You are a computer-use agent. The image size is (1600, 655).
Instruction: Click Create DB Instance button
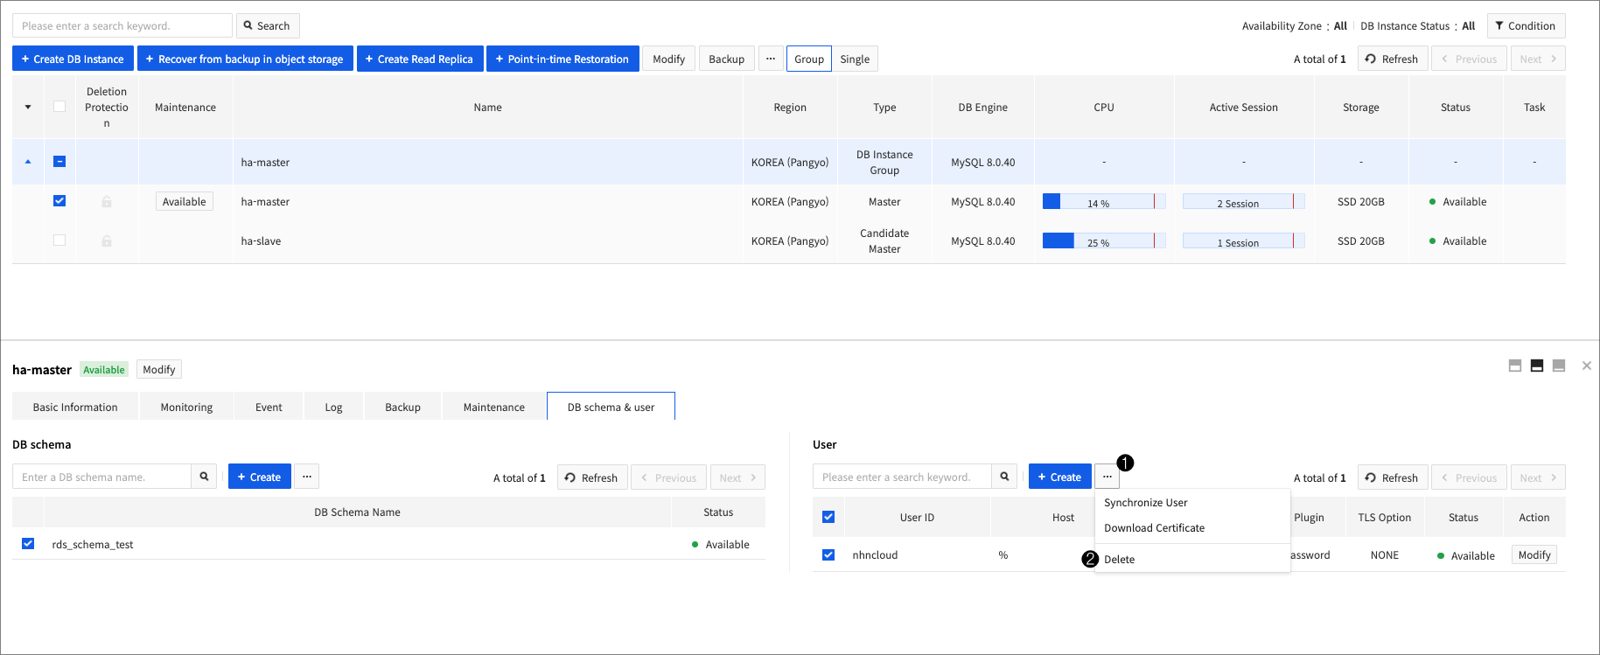click(x=73, y=59)
